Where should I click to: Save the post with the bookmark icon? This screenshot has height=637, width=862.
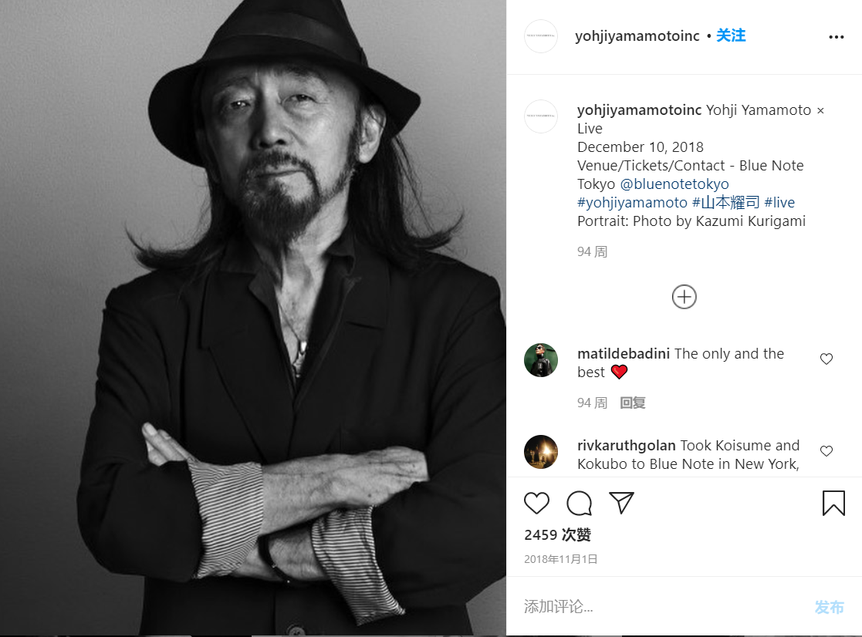833,504
